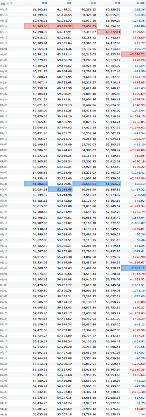The width and height of the screenshot is (146, 417).
Task: Select the closing price 60,550.59
Action: pos(113,10)
